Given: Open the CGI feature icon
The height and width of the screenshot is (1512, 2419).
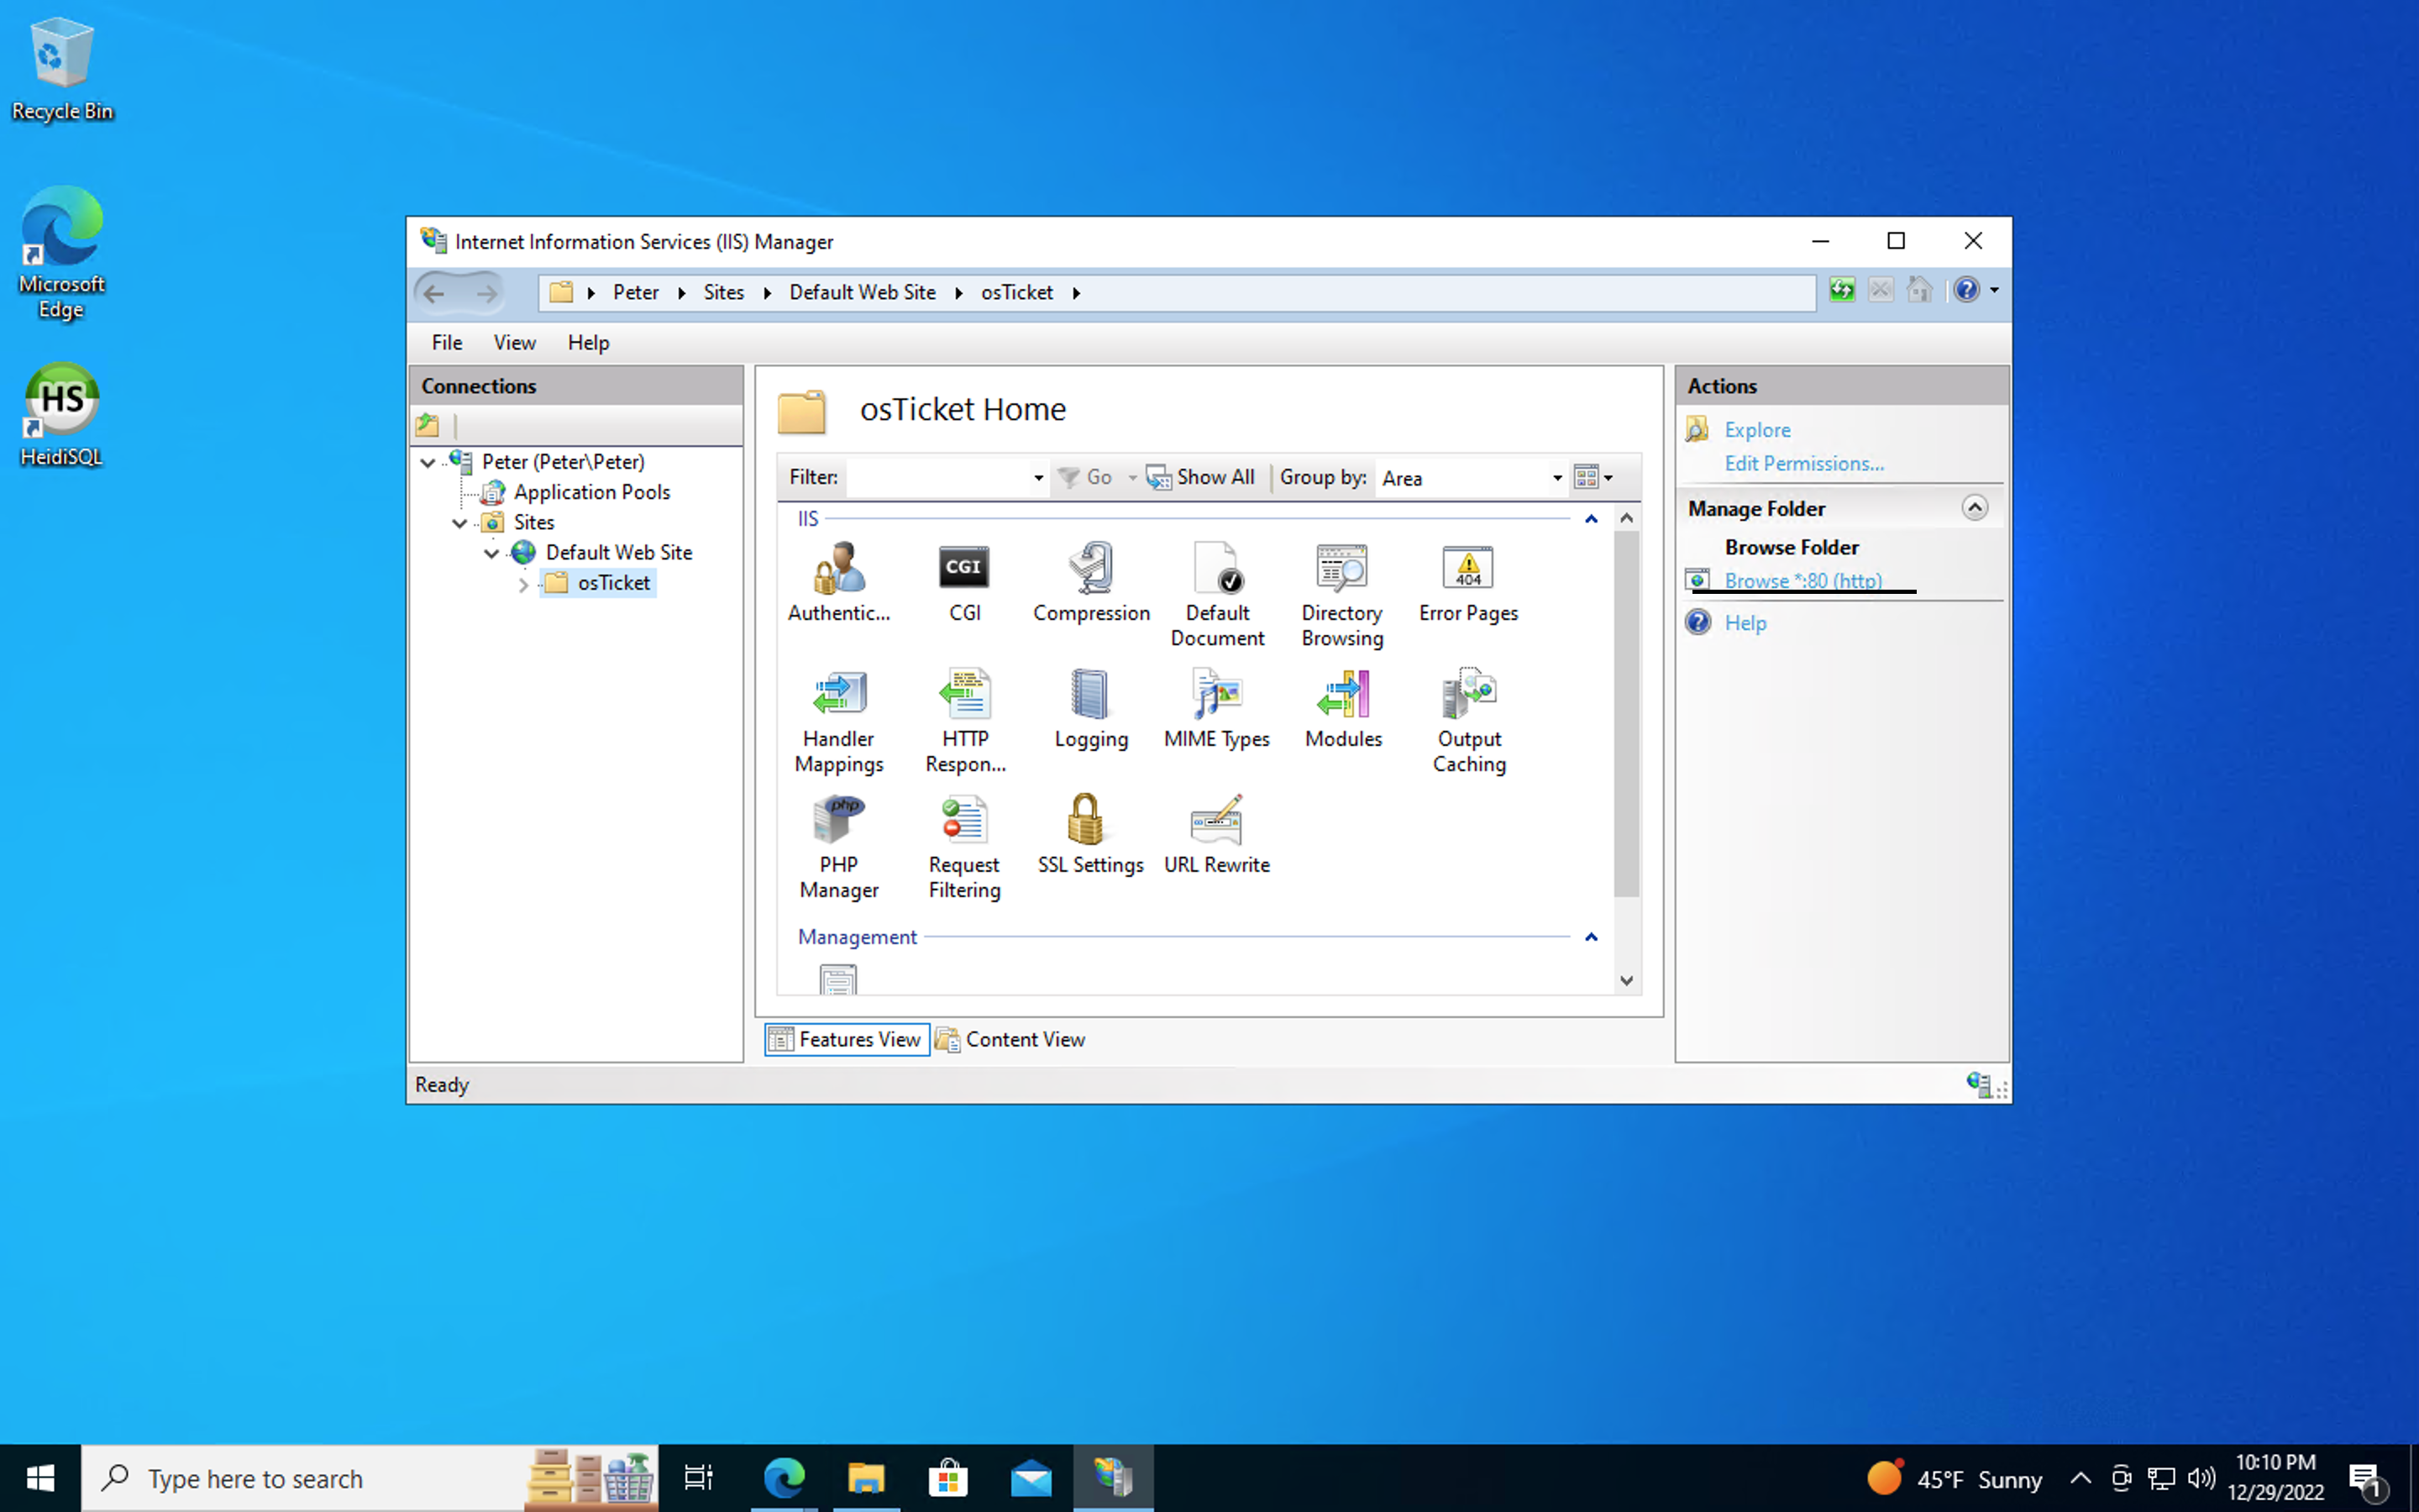Looking at the screenshot, I should coord(963,568).
